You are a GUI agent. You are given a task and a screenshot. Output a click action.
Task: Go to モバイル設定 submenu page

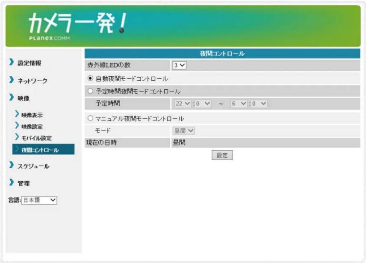37,138
